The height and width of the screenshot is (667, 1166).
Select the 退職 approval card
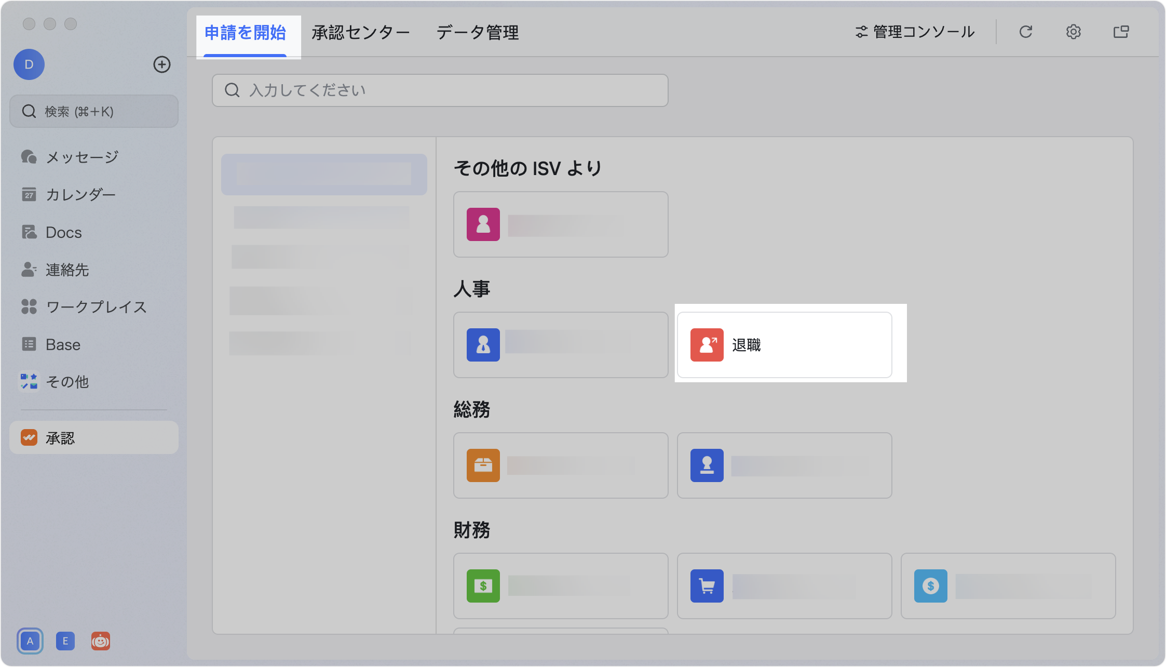(x=784, y=345)
